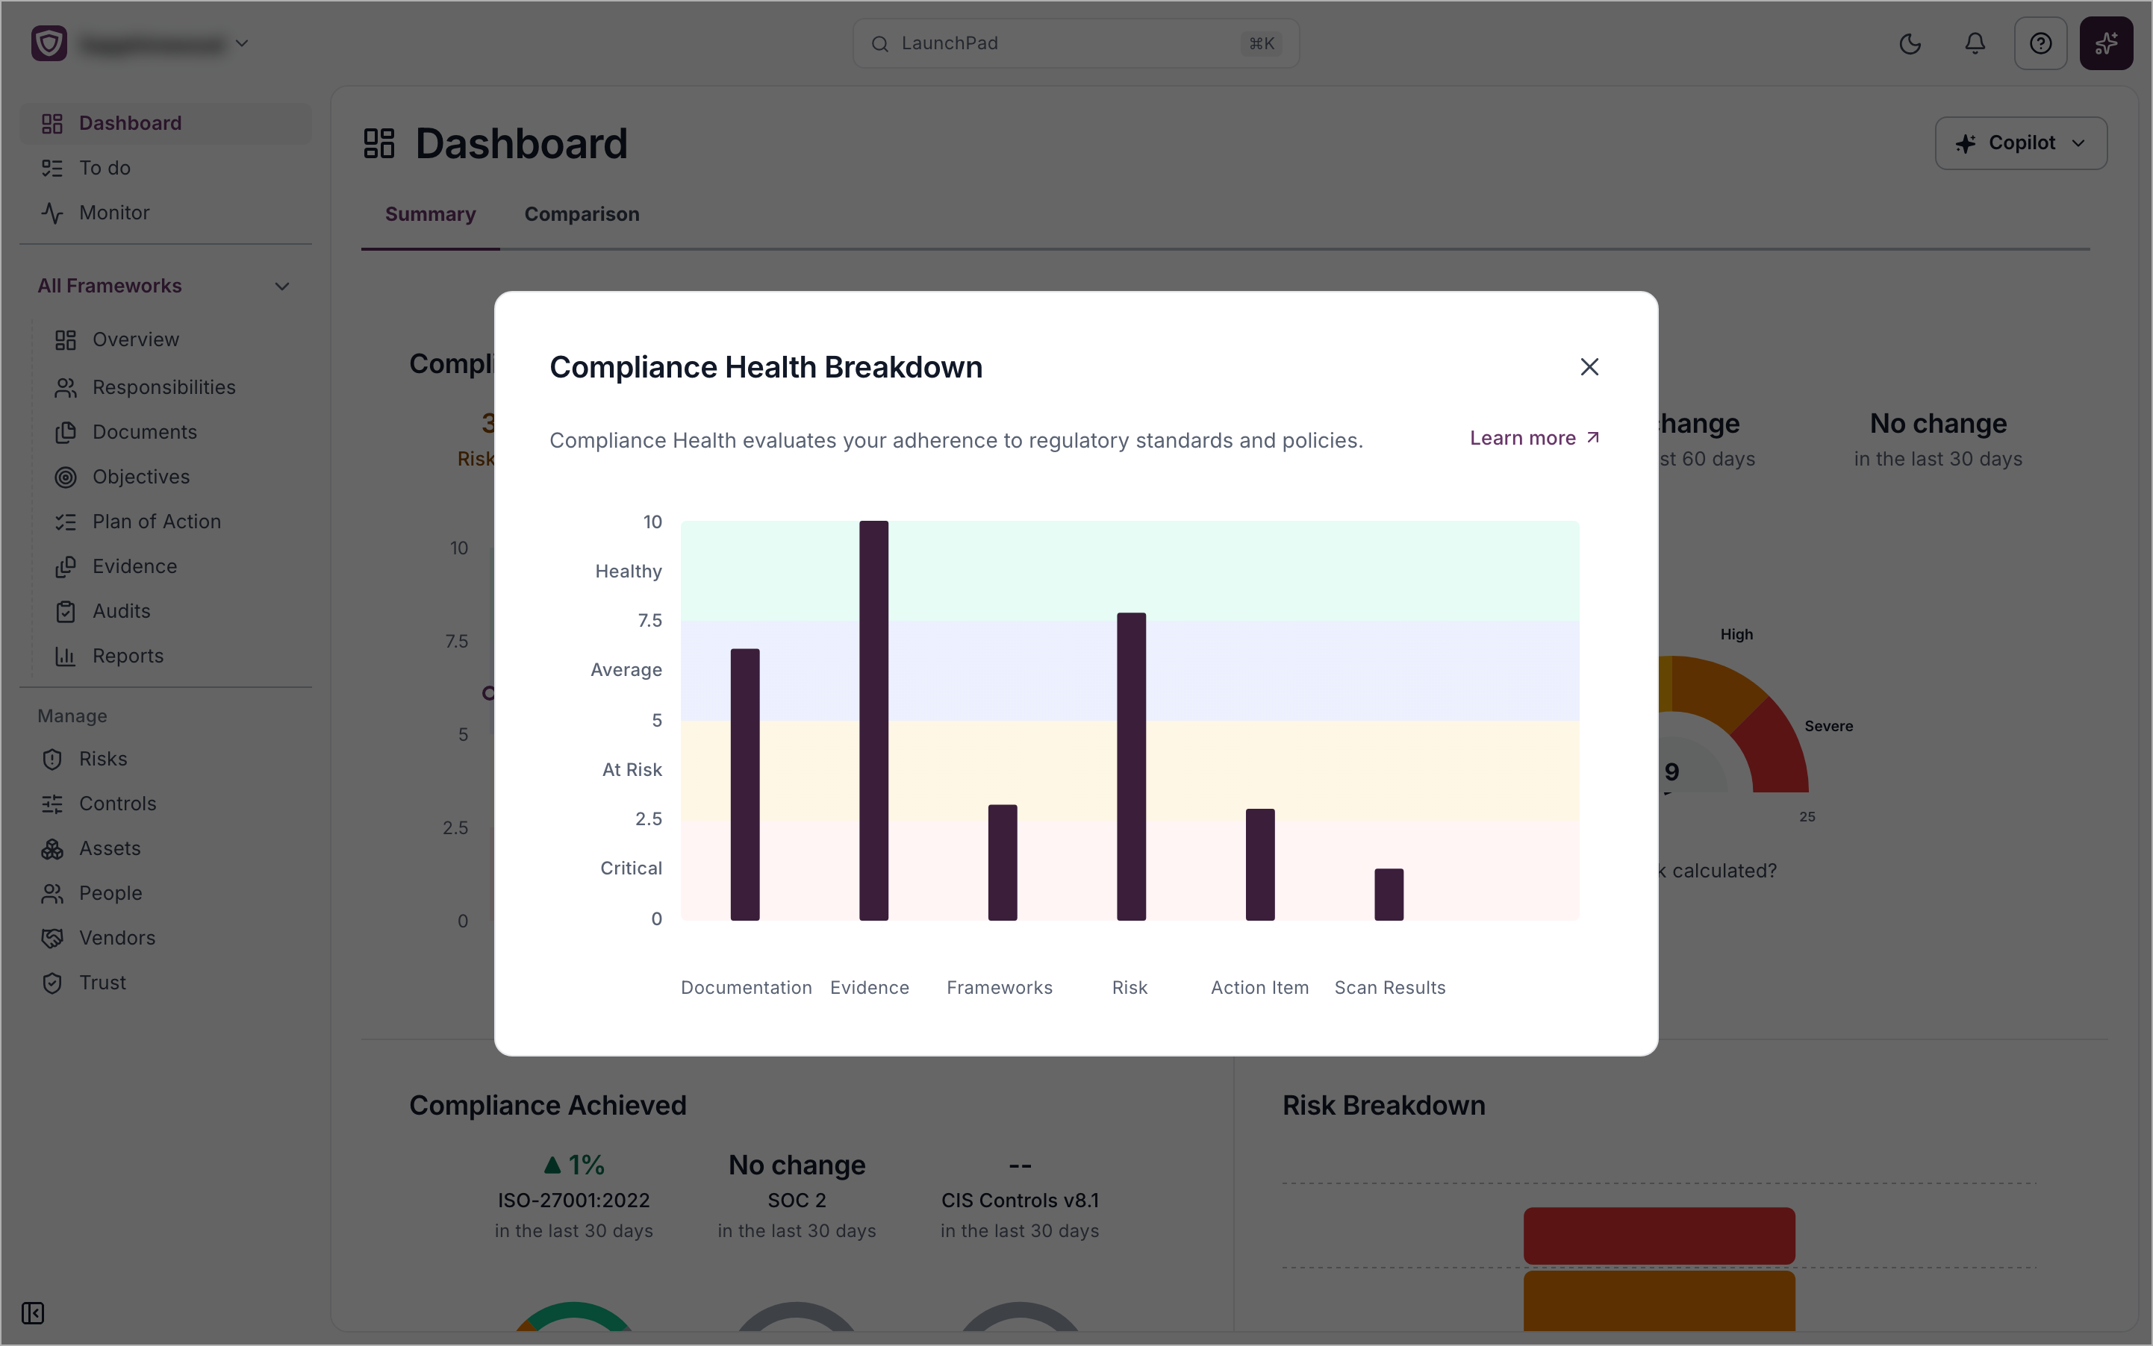Viewport: 2153px width, 1346px height.
Task: Click the ISO-27001:2022 label
Action: tap(573, 1201)
